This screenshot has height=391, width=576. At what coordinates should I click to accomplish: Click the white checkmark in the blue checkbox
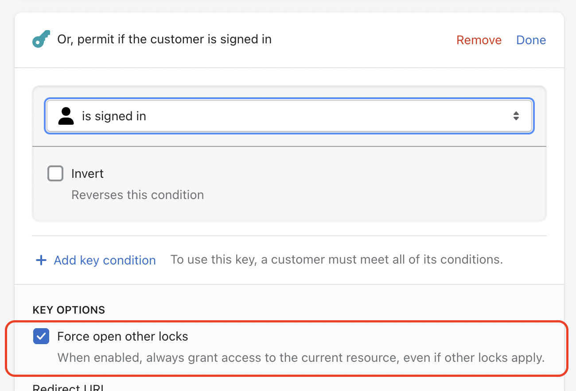41,337
